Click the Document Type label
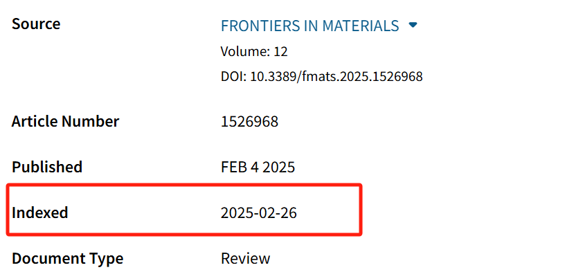574x272 pixels. click(67, 259)
